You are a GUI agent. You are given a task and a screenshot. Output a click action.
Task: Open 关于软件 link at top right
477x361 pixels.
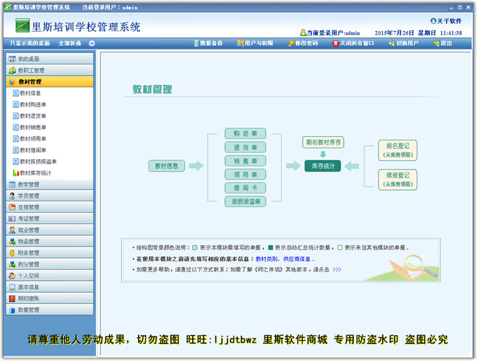(x=446, y=21)
